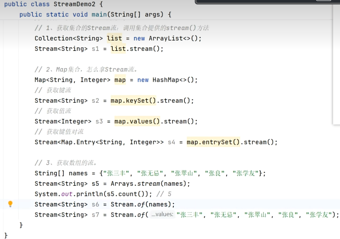Click the comment starting '// 1、获取集合的Stream流'
Viewport: 340px width, 239px height.
[122, 28]
